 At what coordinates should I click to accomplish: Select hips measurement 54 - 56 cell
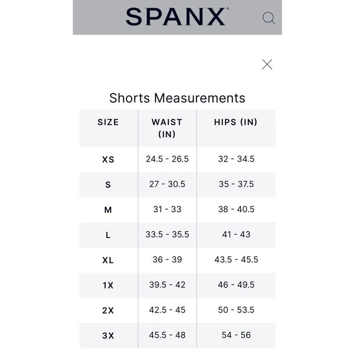tap(236, 335)
